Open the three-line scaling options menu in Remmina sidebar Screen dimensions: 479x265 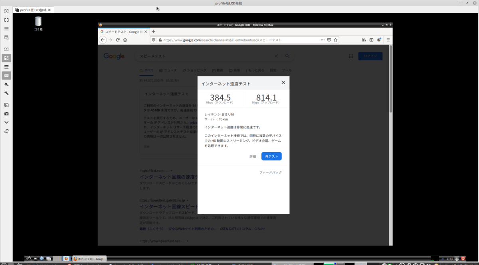pos(6,67)
